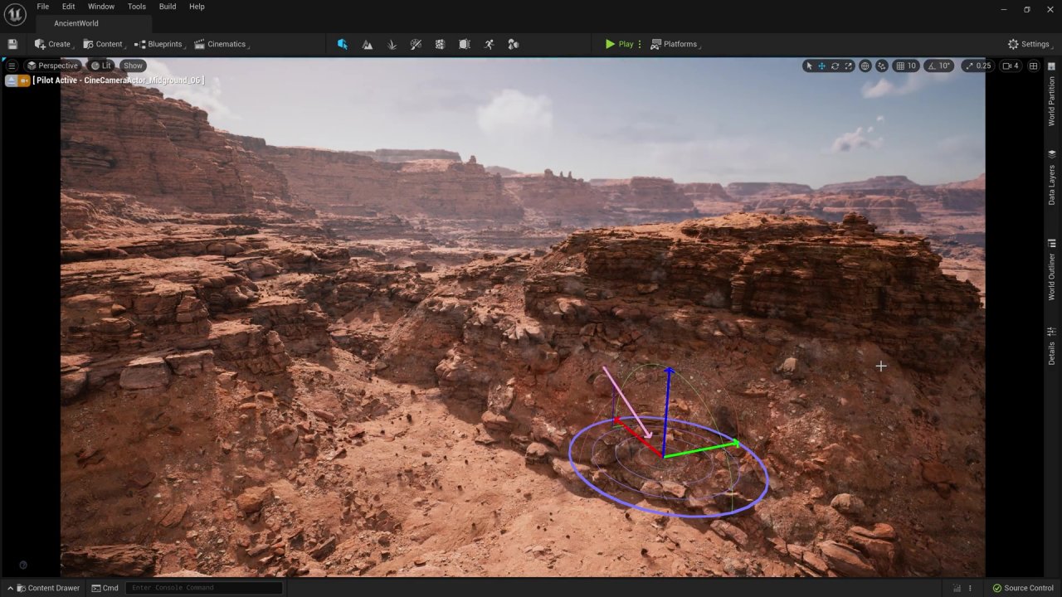Toggle world/local coordinate space globe
This screenshot has height=597, width=1062.
(x=865, y=66)
